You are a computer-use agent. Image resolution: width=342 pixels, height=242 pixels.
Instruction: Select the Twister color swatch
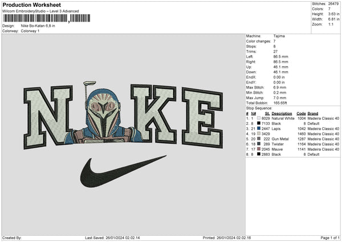(259, 144)
